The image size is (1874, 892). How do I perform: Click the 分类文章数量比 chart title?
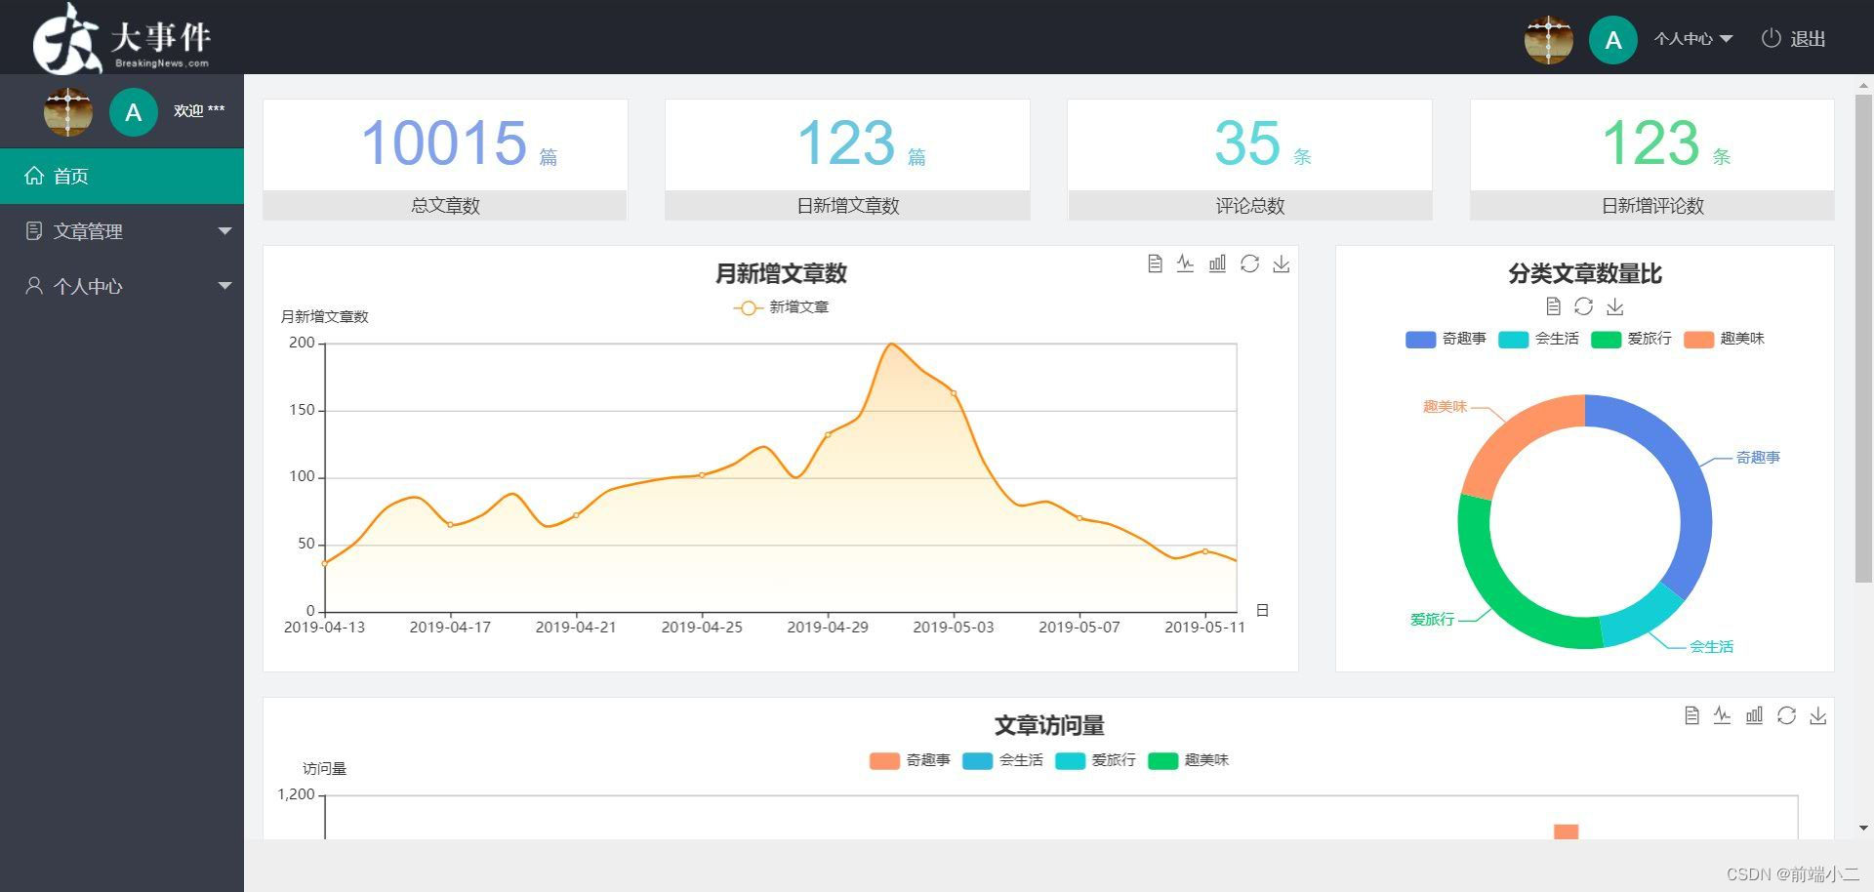1584,273
